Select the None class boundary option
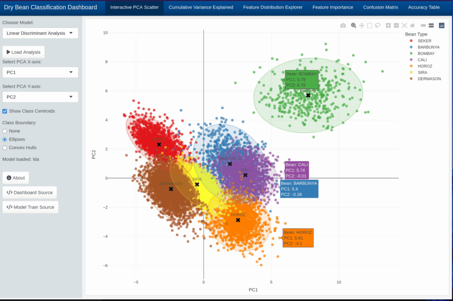The width and height of the screenshot is (453, 301). pos(5,131)
